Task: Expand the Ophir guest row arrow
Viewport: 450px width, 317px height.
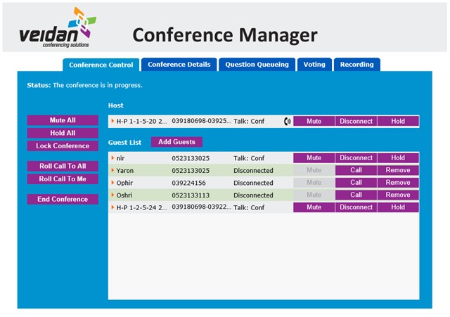Action: [x=112, y=183]
